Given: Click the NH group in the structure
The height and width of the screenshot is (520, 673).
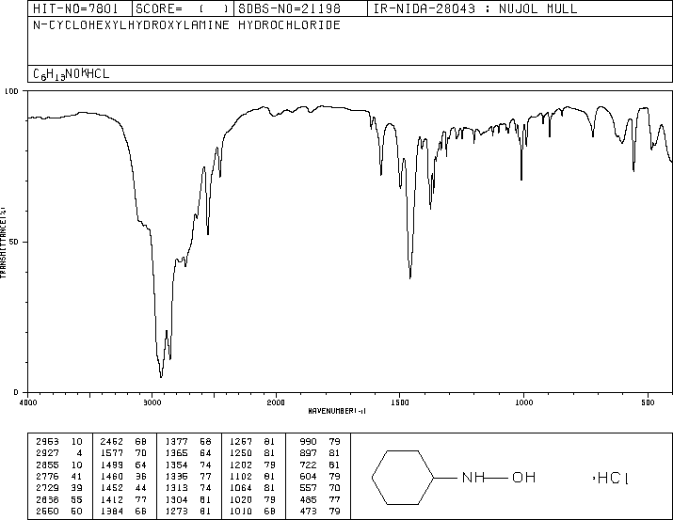Looking at the screenshot, I should (473, 478).
